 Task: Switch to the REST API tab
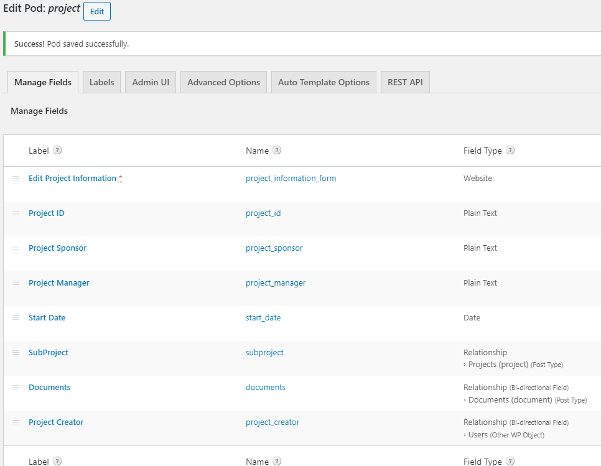pos(405,82)
